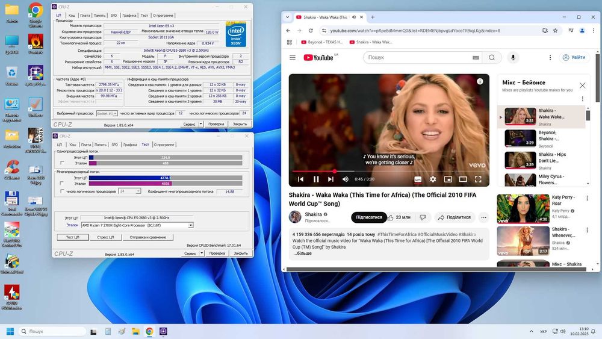Pause the YouTube video

pos(315,179)
